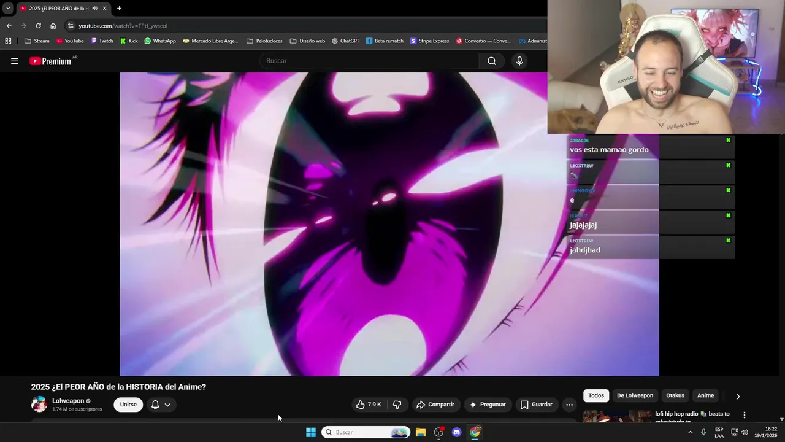This screenshot has width=785, height=442.
Task: Click the Preguntar button
Action: pyautogui.click(x=488, y=405)
